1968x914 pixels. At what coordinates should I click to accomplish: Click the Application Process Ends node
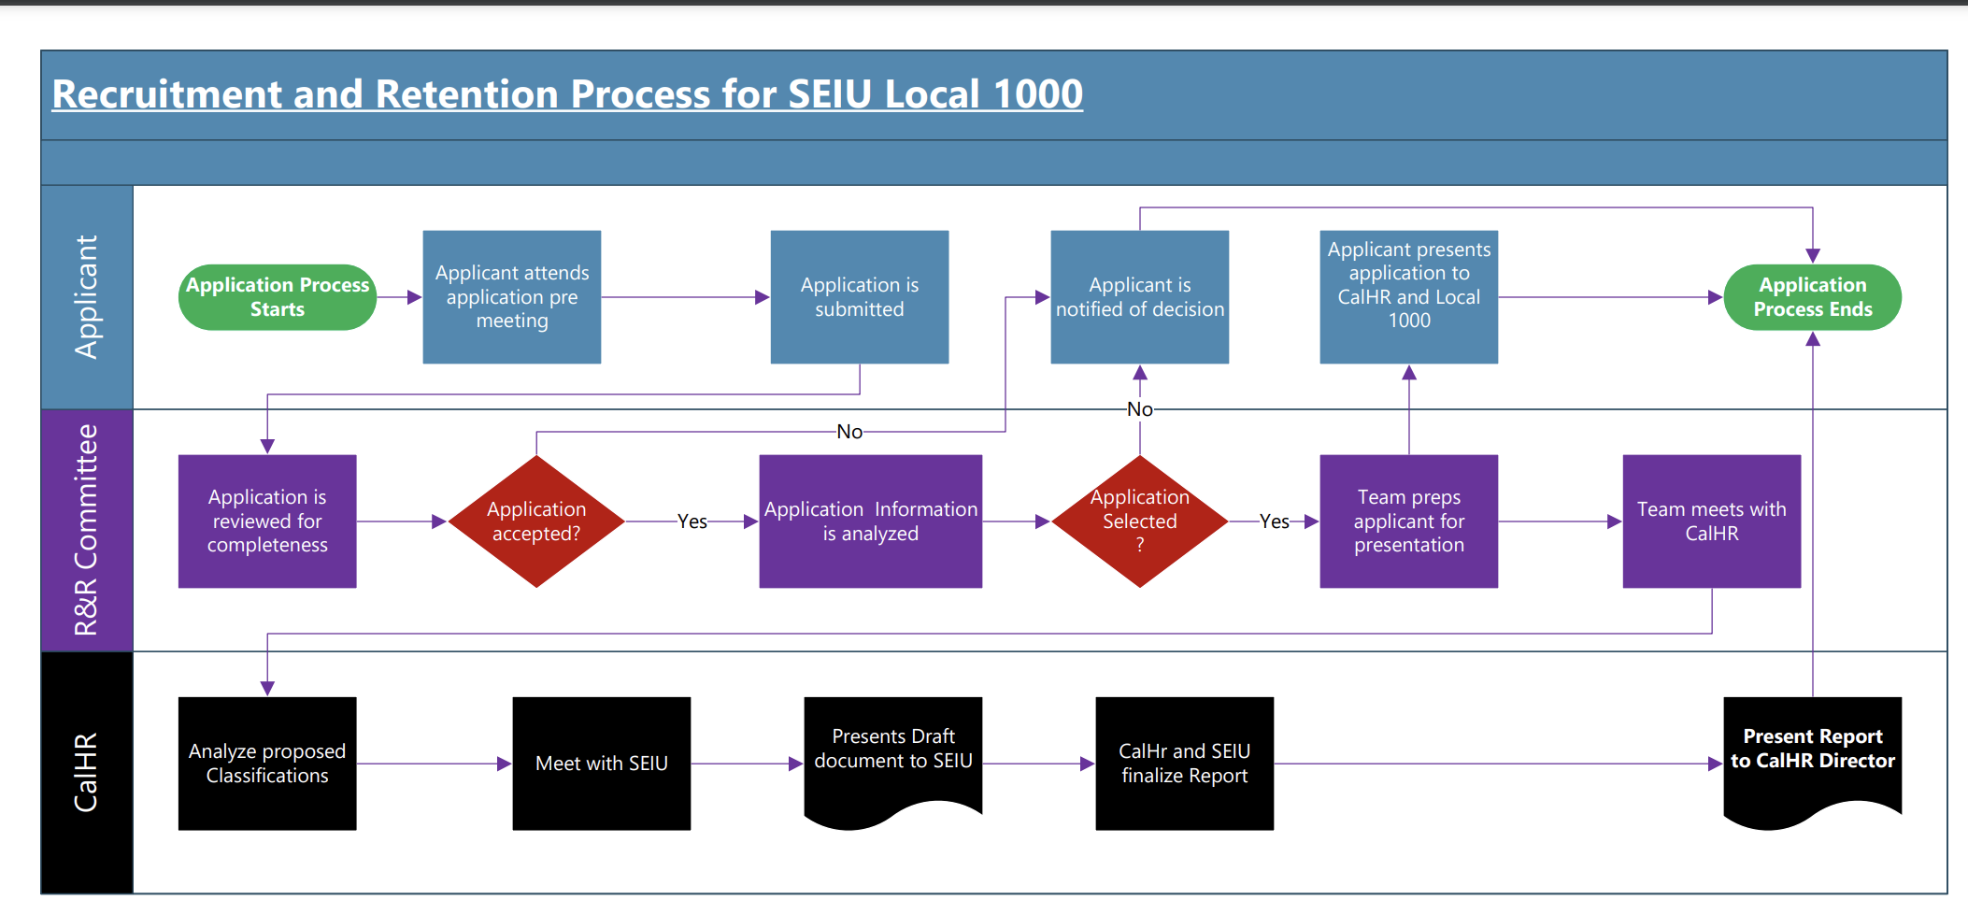1813,297
